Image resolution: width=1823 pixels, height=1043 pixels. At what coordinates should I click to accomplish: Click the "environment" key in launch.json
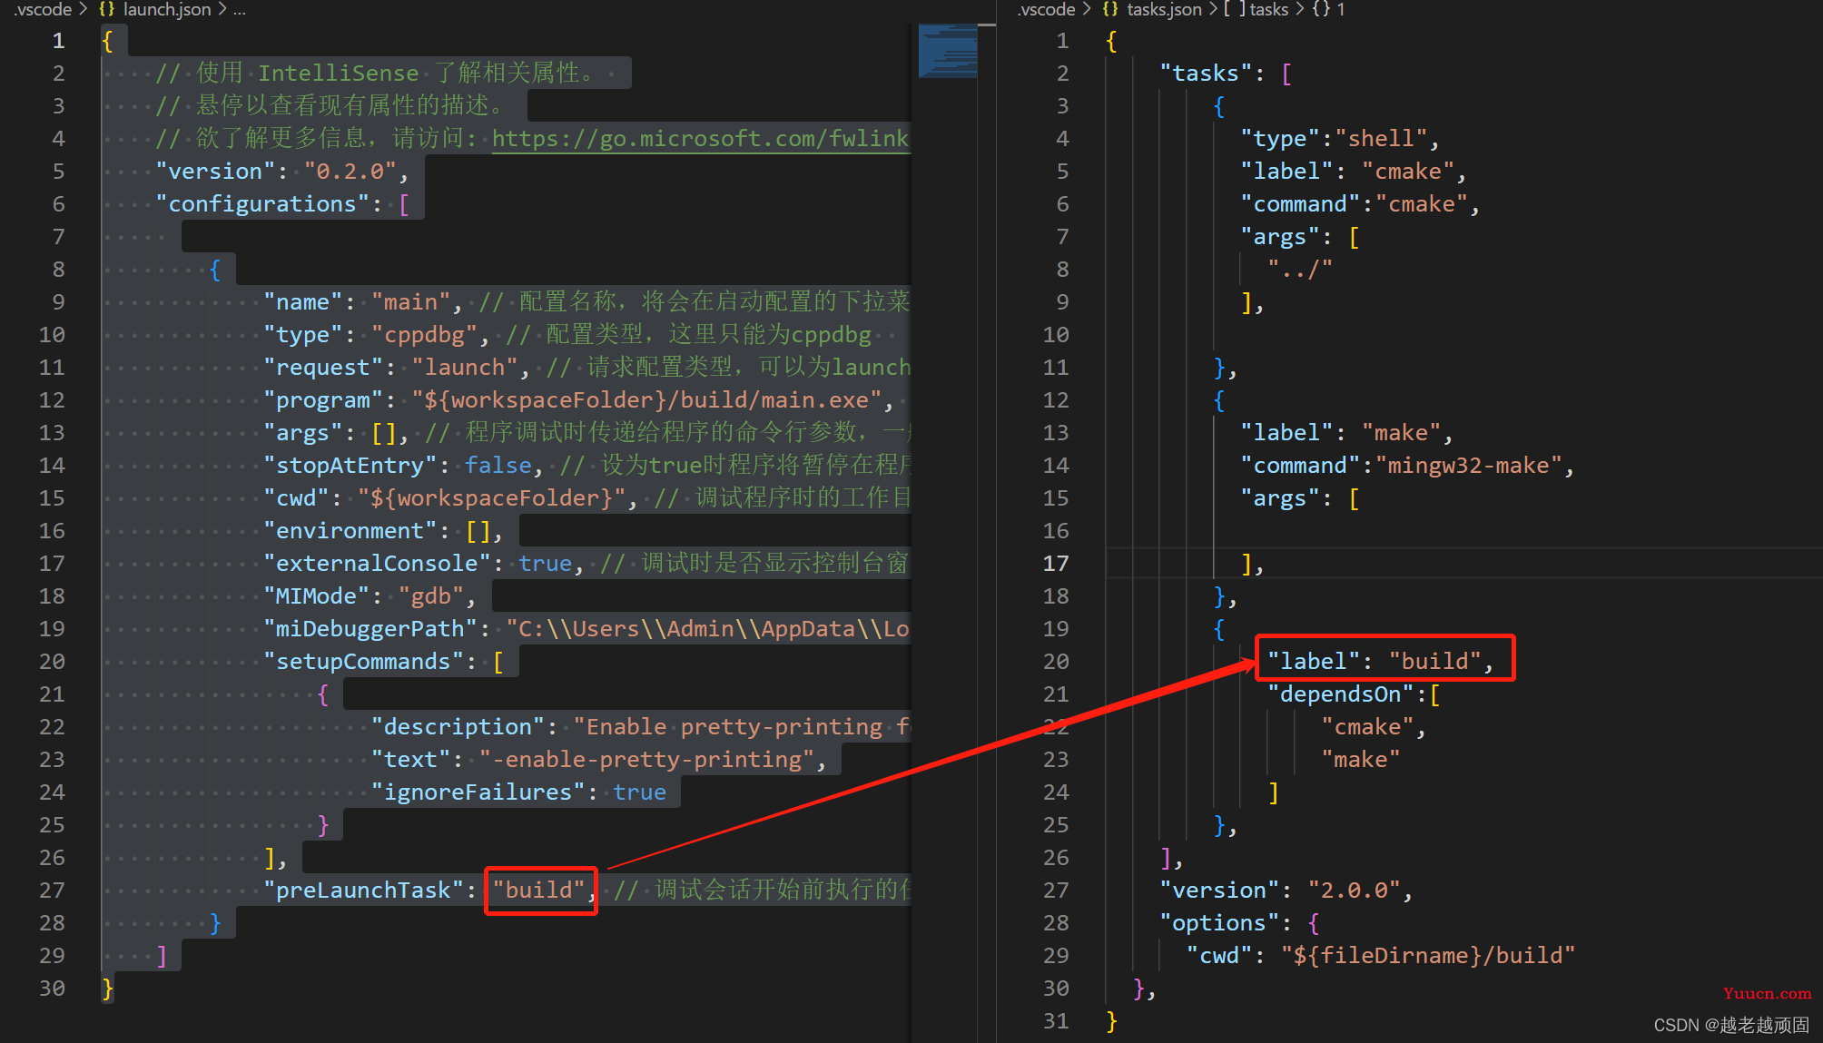pyautogui.click(x=350, y=530)
